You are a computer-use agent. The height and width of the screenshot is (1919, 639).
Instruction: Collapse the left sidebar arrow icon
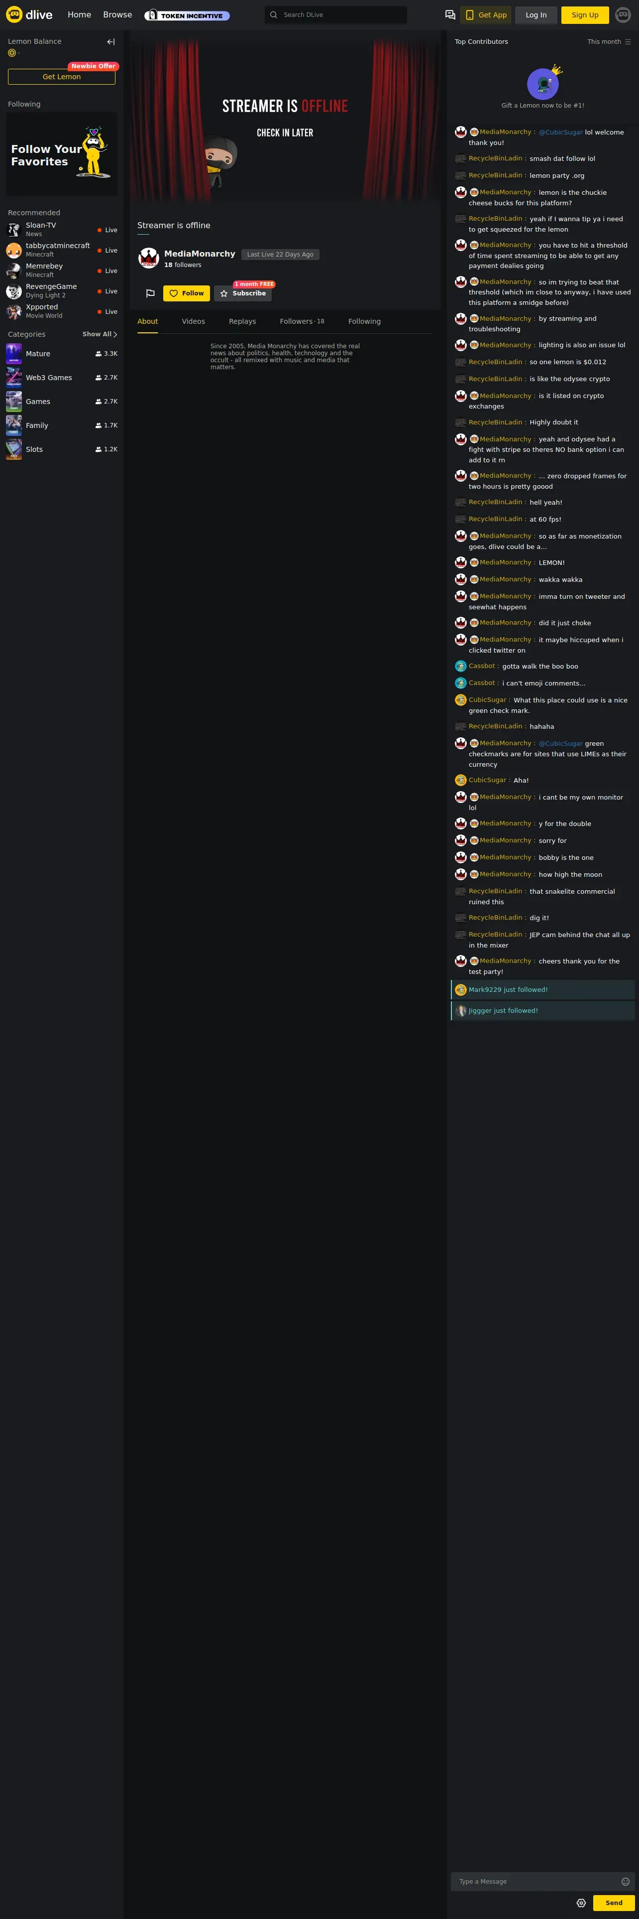(x=111, y=42)
